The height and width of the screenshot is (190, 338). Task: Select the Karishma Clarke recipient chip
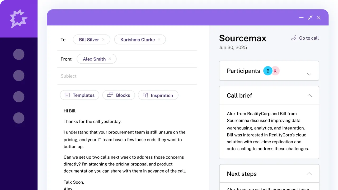click(x=140, y=40)
